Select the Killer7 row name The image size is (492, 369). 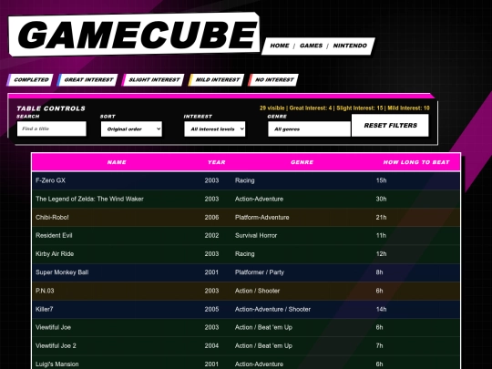pyautogui.click(x=45, y=309)
